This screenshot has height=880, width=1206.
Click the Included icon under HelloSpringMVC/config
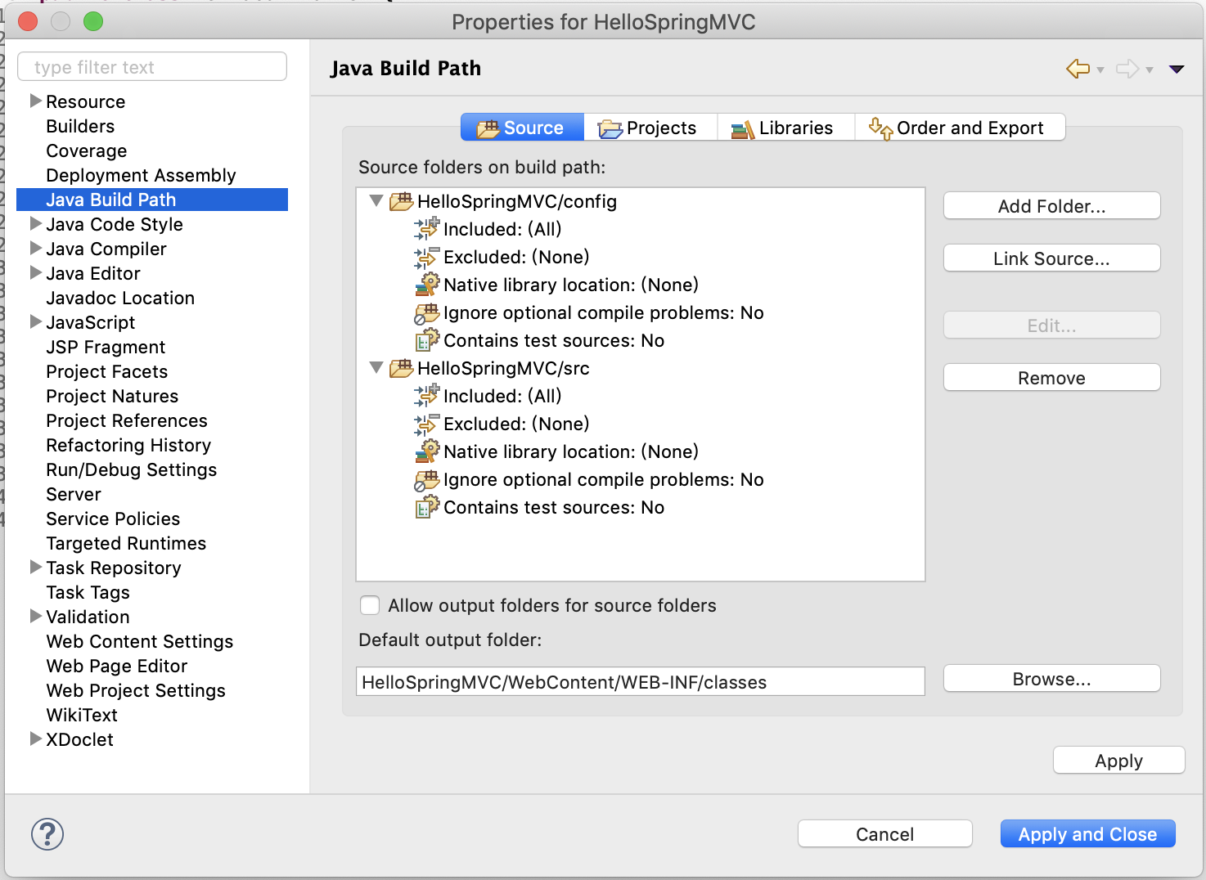click(x=427, y=229)
